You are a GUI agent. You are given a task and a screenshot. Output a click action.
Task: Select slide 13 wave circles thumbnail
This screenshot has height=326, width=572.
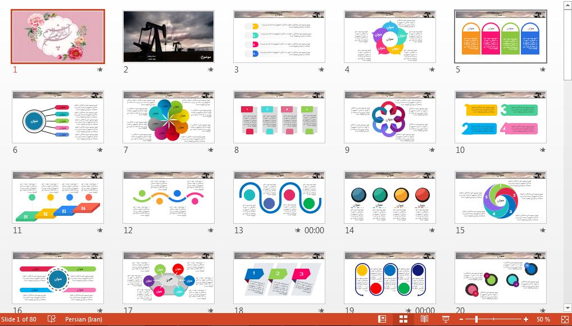pos(279,197)
